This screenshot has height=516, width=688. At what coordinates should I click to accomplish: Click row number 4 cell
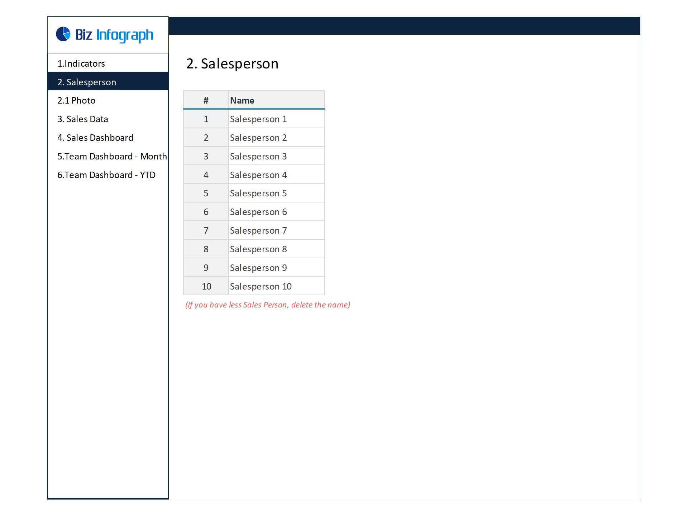tap(206, 175)
